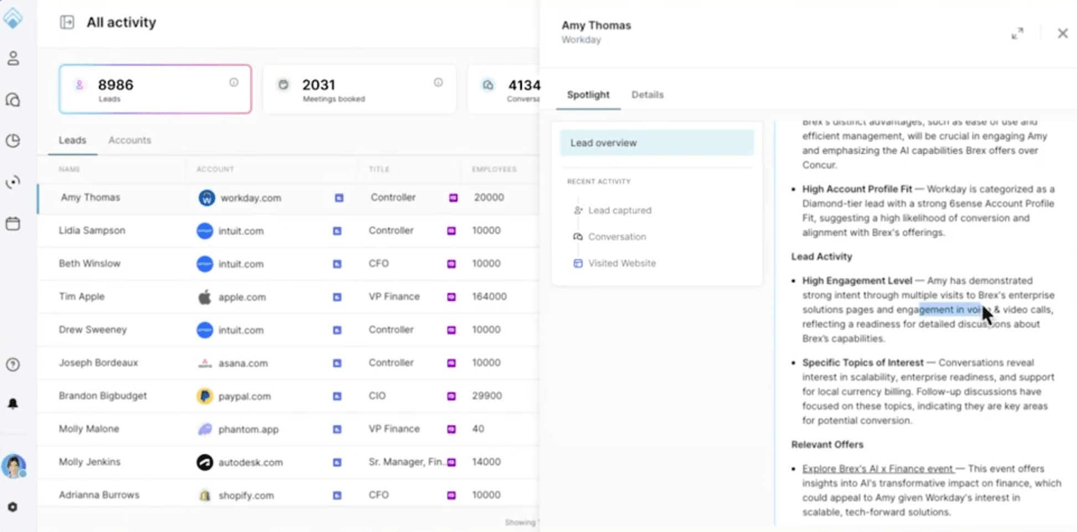Expand the Amy Thomas panel to fullscreen
Viewport: 1077px width, 532px height.
pyautogui.click(x=1017, y=33)
